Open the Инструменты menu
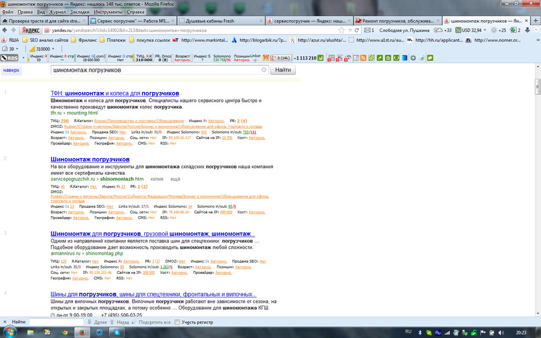 [108, 12]
